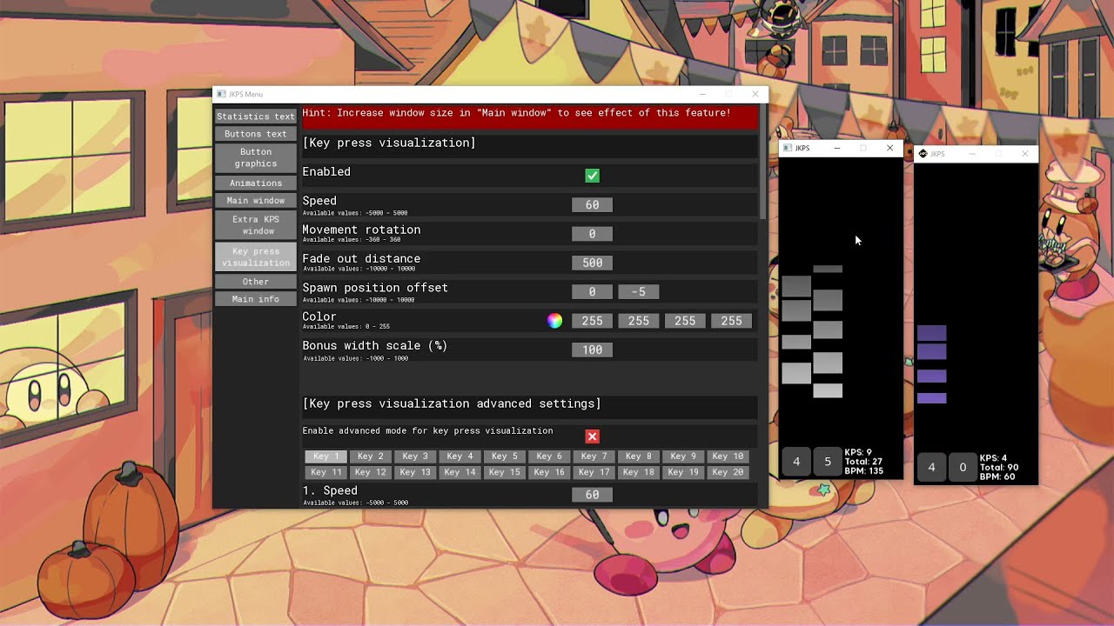
Task: Edit the first Spawn position offset field
Action: coord(592,292)
